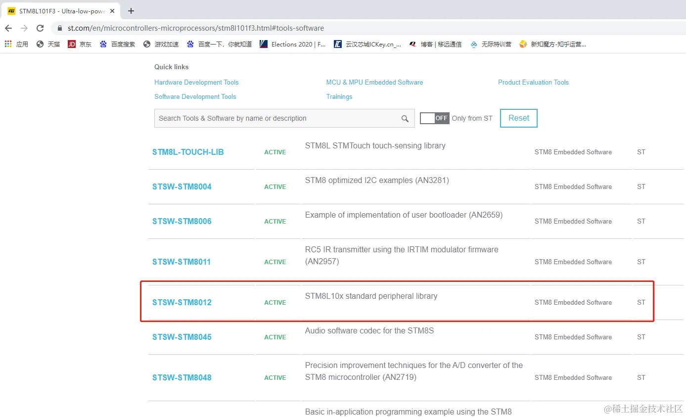686x417 pixels.
Task: Close the STM8L101F3 browser tab
Action: click(112, 11)
